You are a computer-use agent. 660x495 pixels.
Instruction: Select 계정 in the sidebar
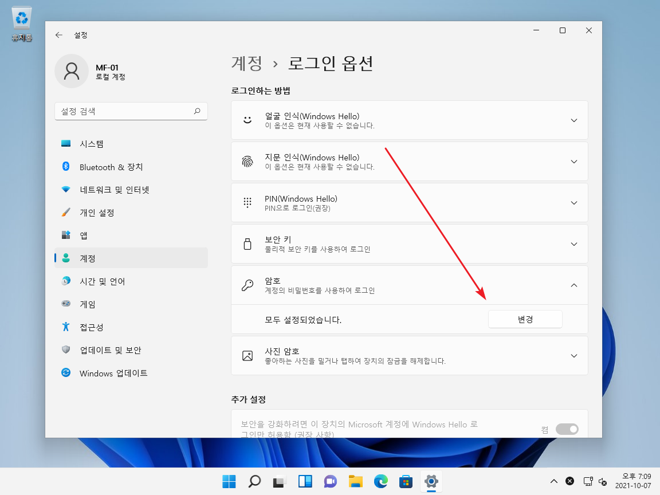tap(131, 258)
